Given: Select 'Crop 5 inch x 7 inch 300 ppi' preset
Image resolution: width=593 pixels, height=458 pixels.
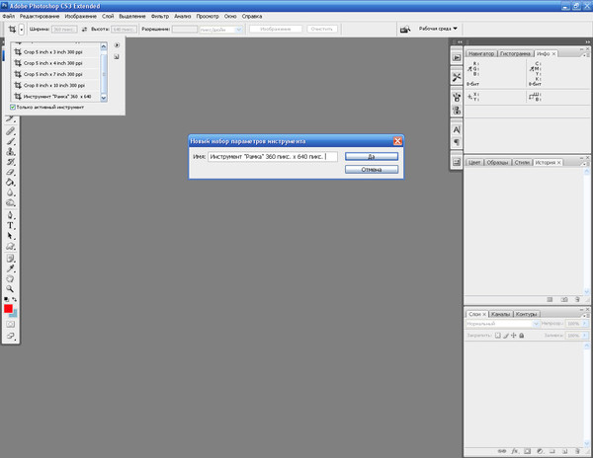Looking at the screenshot, I should [56, 74].
